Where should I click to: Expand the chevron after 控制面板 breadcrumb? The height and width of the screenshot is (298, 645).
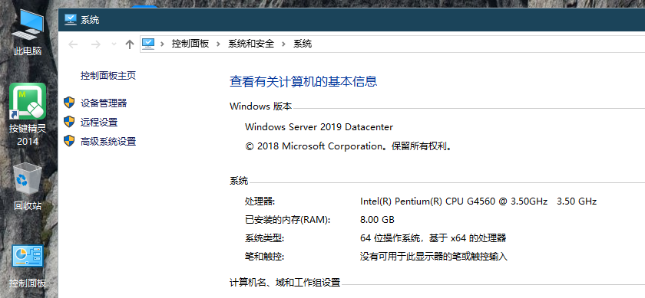point(218,44)
